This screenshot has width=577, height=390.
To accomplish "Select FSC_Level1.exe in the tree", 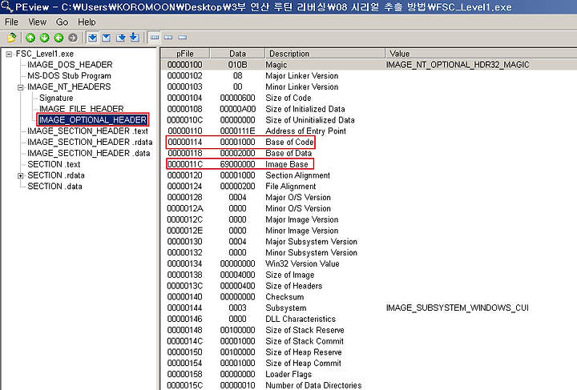I will tap(45, 54).
